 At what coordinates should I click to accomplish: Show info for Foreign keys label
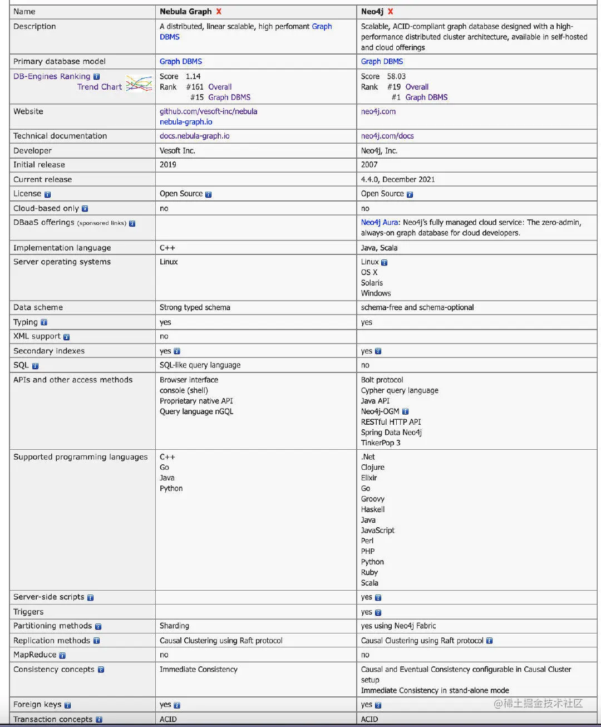pyautogui.click(x=67, y=705)
